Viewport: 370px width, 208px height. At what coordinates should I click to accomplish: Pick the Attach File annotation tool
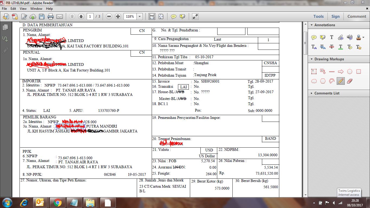(340, 37)
